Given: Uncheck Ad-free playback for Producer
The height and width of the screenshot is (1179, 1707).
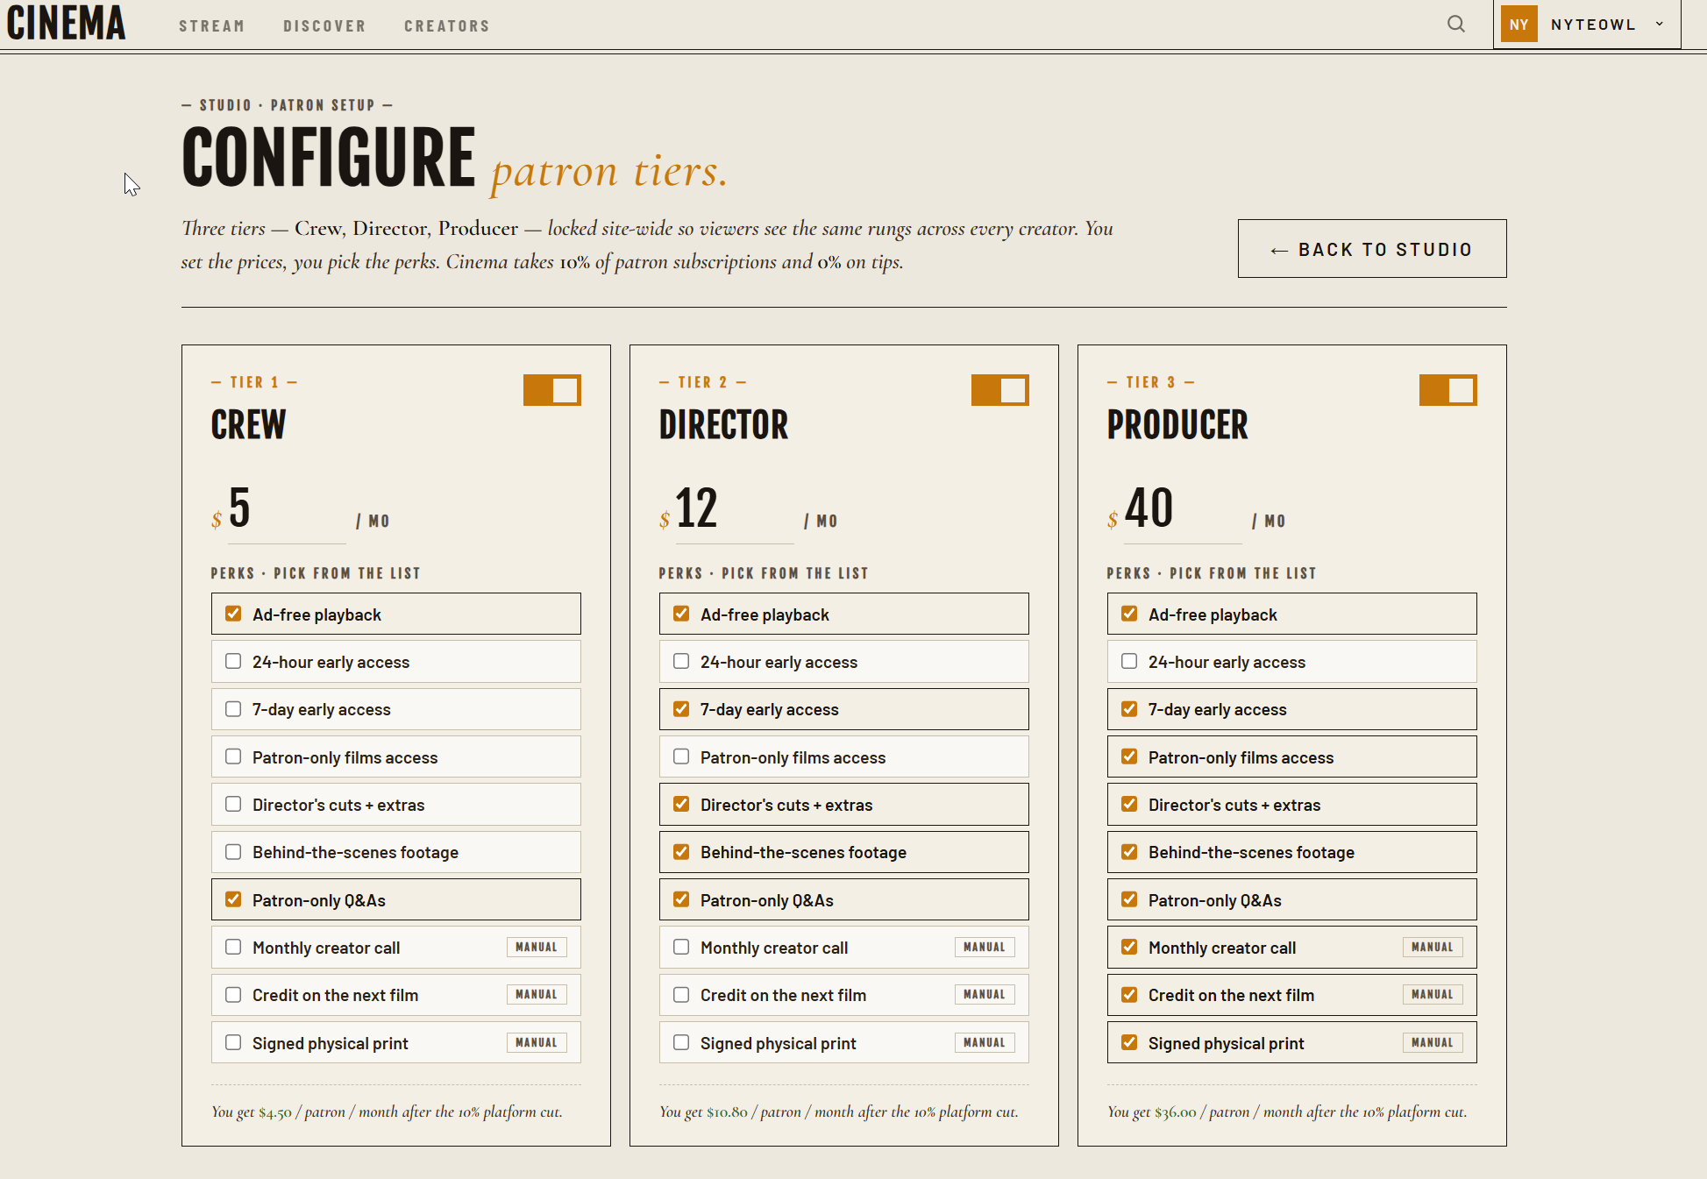Looking at the screenshot, I should 1129,614.
